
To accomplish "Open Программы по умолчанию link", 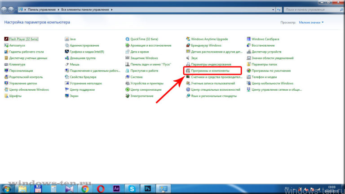I will pyautogui.click(x=271, y=71).
